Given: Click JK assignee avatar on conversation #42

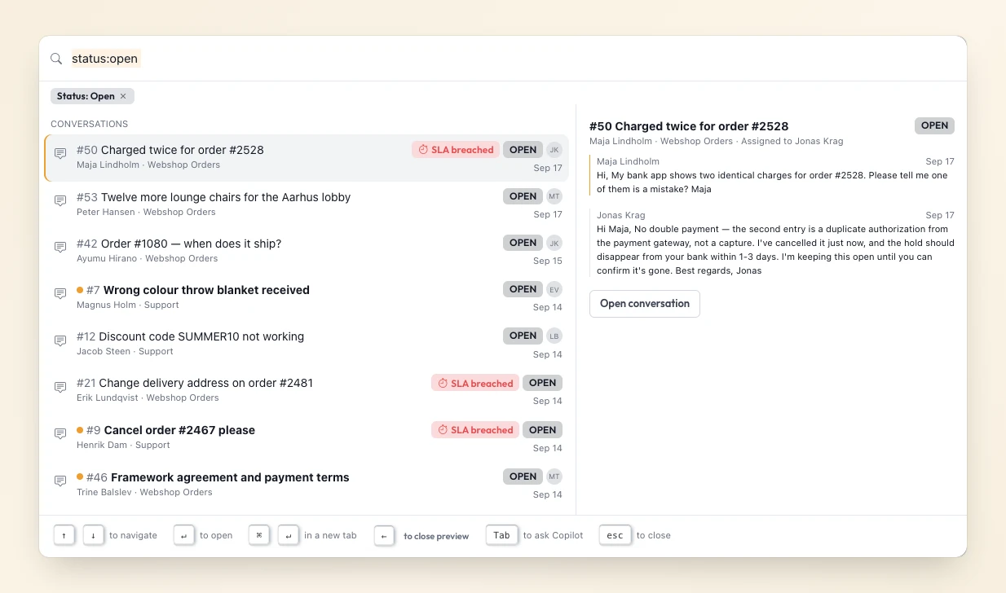Looking at the screenshot, I should (554, 243).
